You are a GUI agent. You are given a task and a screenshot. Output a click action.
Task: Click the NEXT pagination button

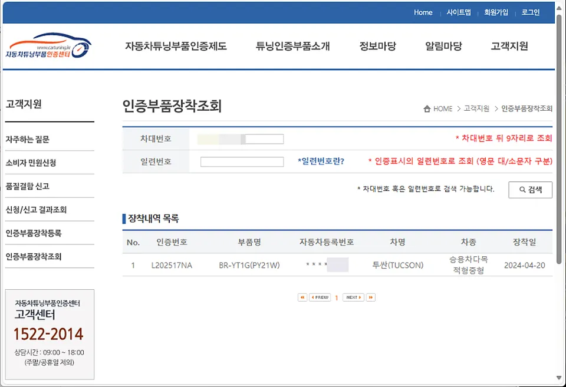[353, 297]
